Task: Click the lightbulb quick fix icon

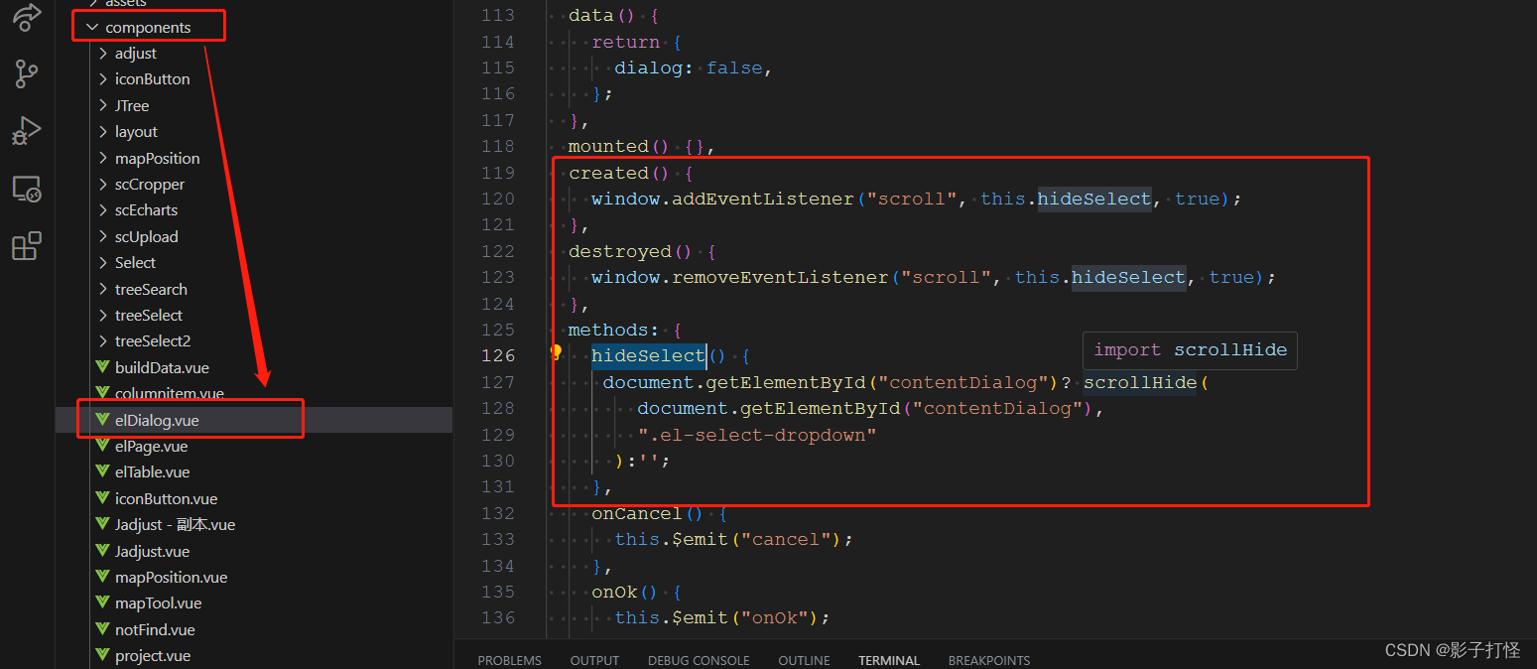Action: [556, 354]
